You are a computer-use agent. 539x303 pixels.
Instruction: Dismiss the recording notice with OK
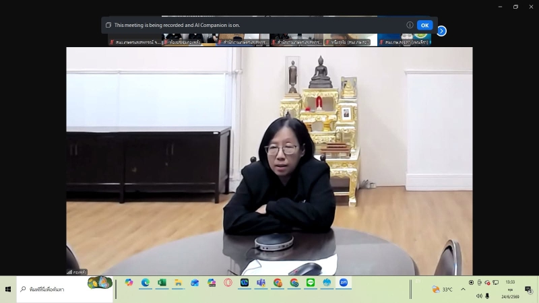(x=424, y=25)
